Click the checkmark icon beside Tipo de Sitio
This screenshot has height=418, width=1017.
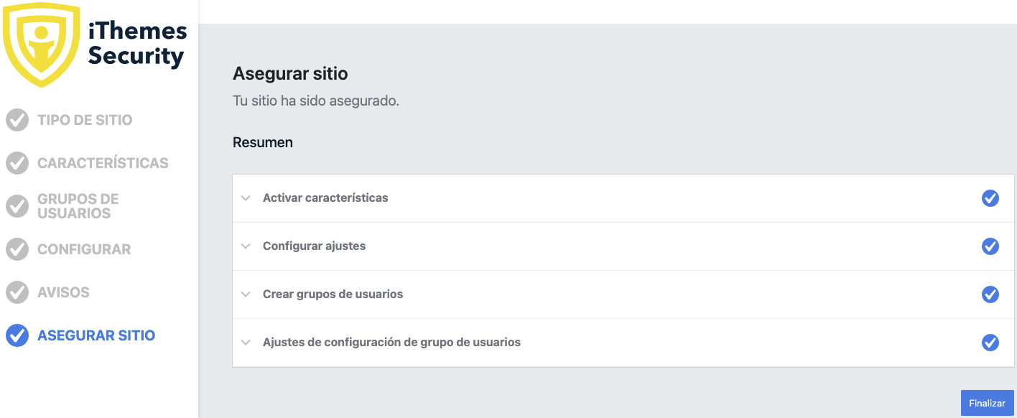(x=17, y=120)
